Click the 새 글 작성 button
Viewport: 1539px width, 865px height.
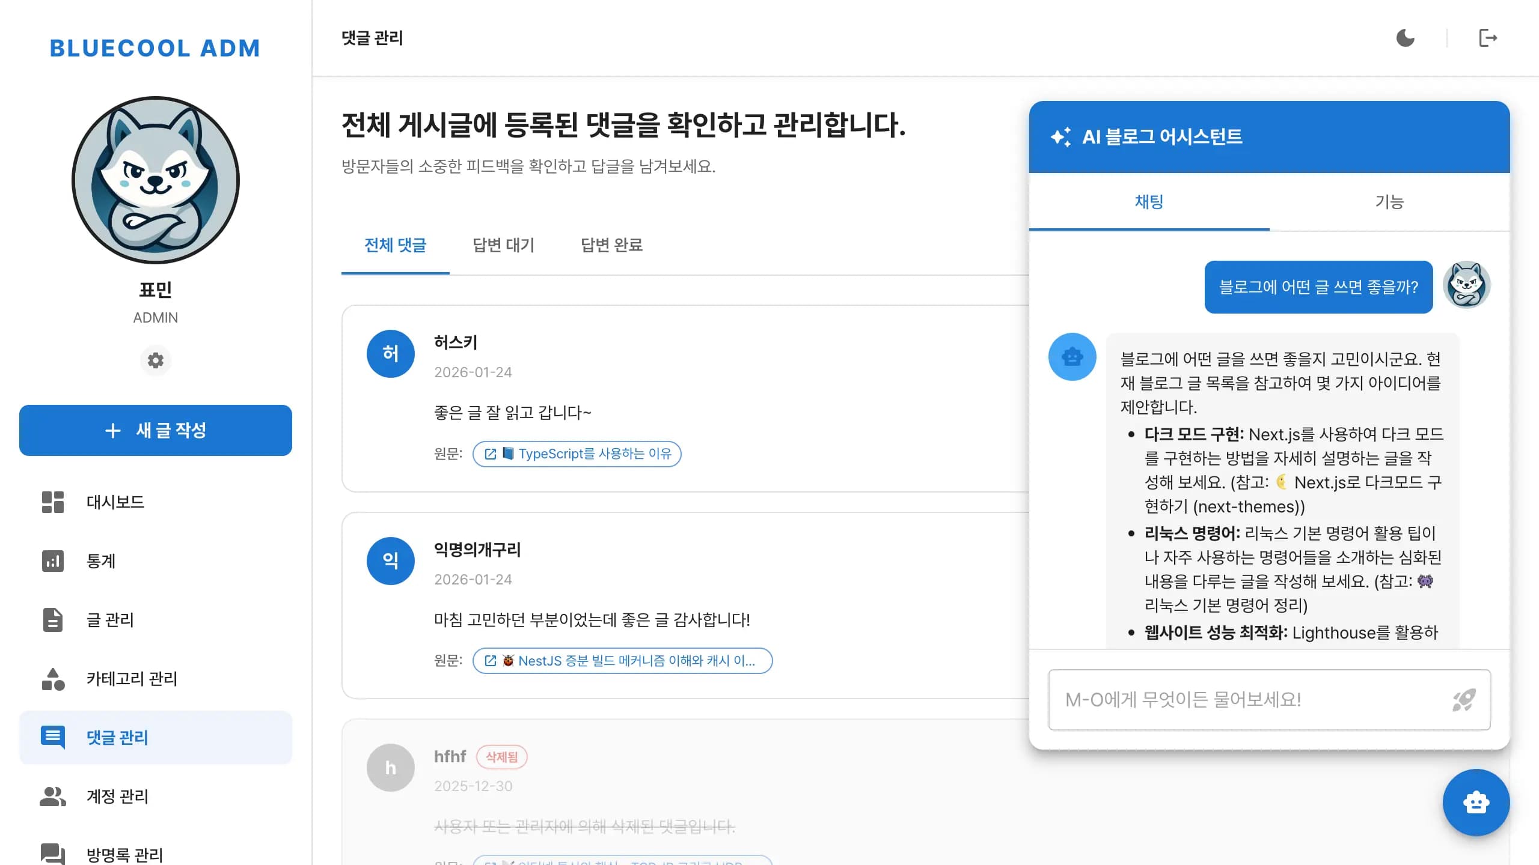(155, 430)
